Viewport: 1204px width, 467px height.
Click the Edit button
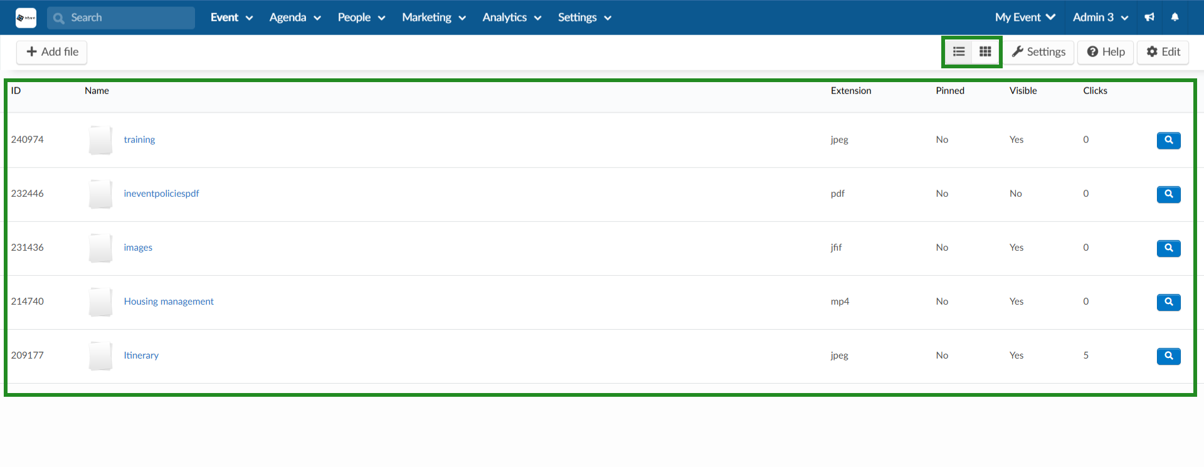point(1163,52)
